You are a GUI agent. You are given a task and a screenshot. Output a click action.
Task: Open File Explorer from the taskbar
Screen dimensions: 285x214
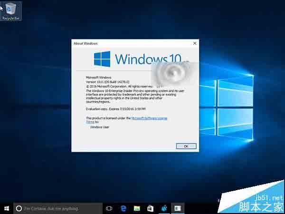click(x=137, y=209)
